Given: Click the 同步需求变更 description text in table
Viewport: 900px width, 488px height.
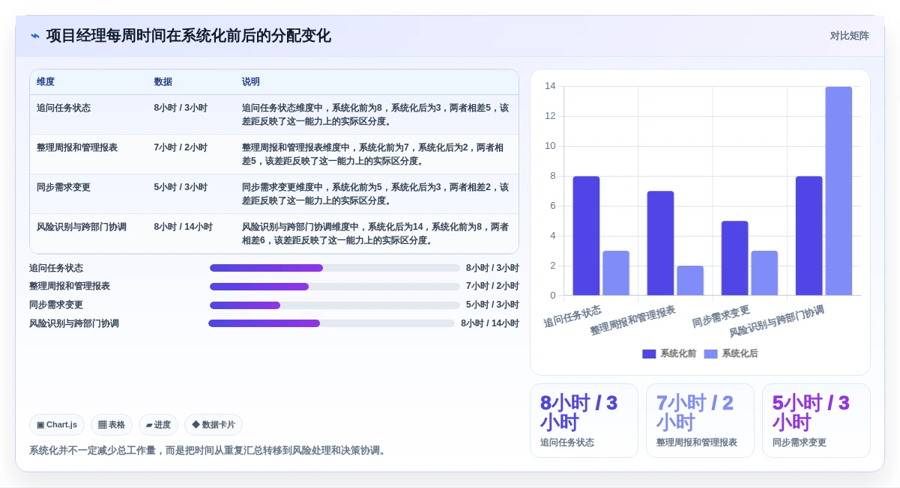Looking at the screenshot, I should 375,194.
